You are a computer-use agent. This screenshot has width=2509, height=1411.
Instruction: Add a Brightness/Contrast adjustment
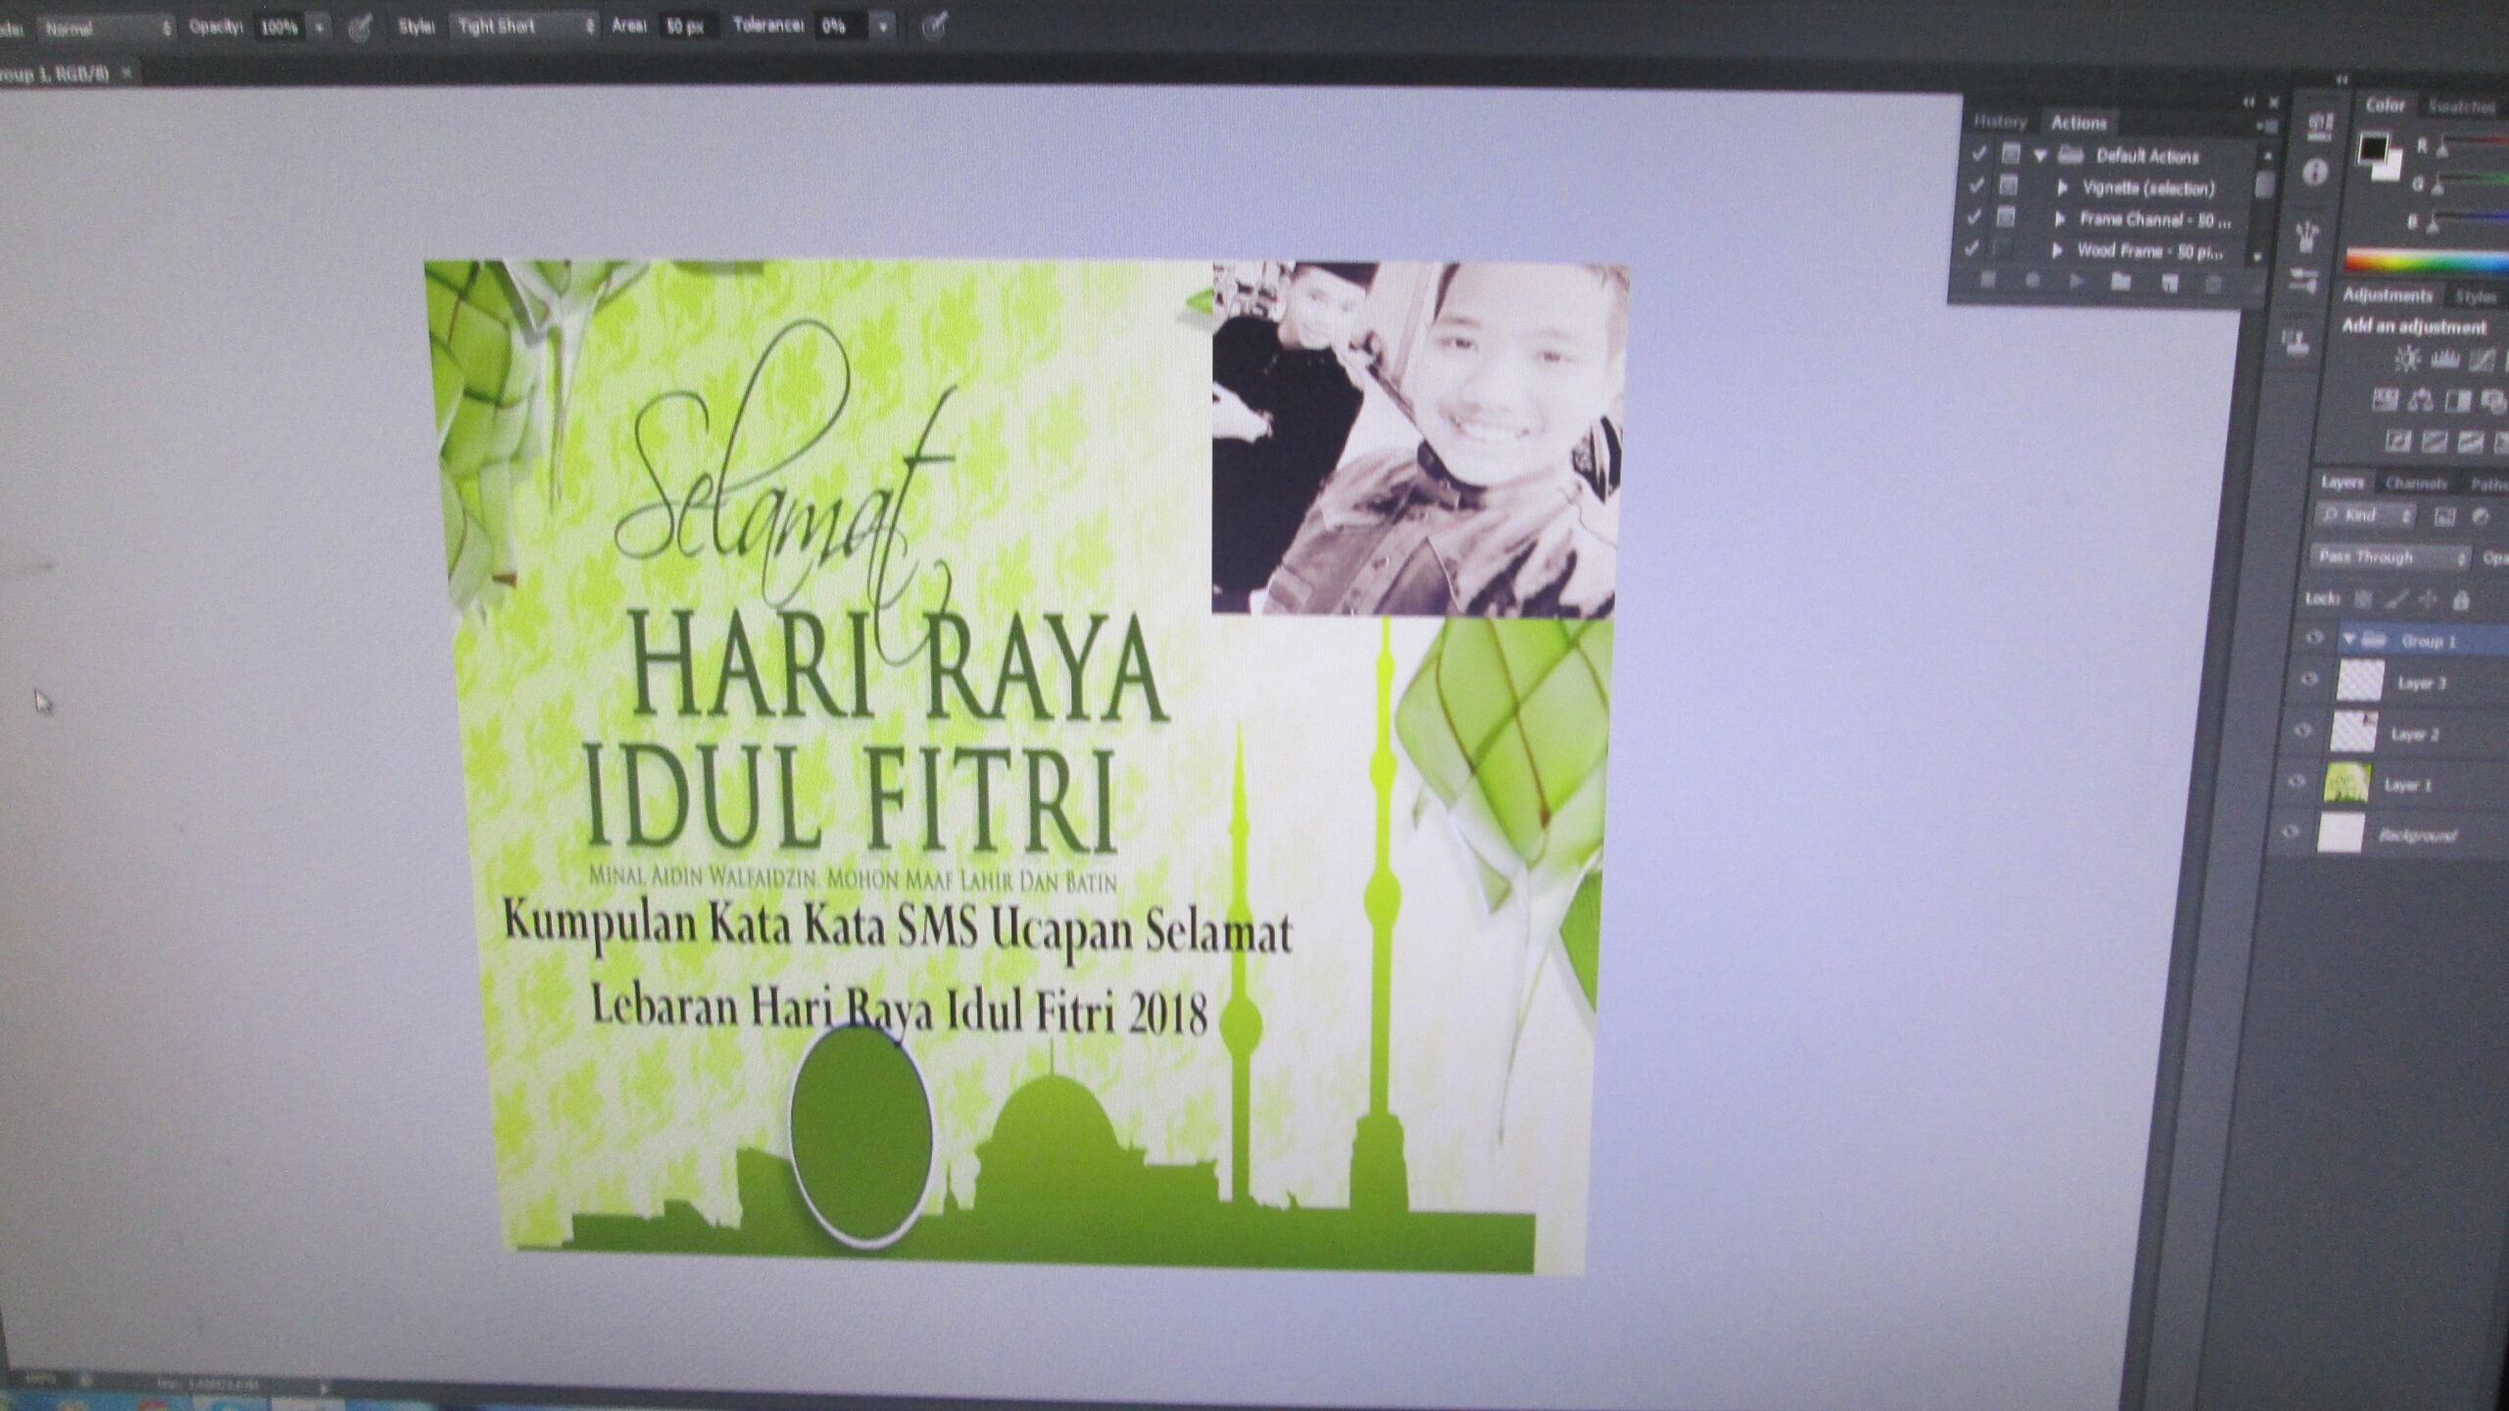click(x=2407, y=361)
